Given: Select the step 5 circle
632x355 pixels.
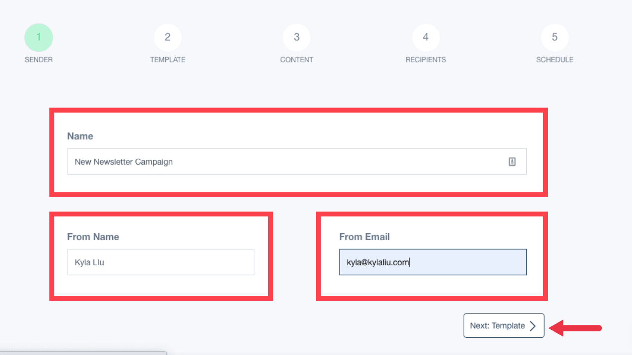Looking at the screenshot, I should [x=554, y=37].
